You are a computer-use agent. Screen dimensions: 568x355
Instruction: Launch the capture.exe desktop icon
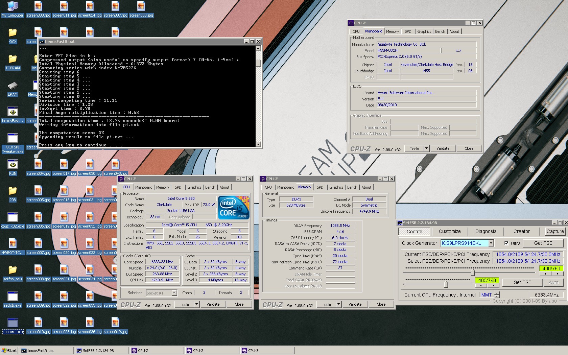pos(13,326)
